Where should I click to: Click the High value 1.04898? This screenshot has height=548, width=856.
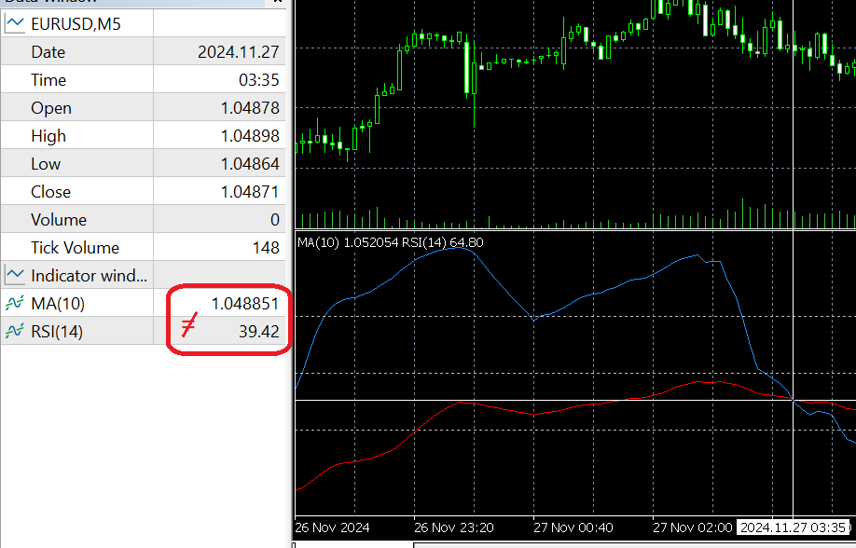pyautogui.click(x=250, y=136)
